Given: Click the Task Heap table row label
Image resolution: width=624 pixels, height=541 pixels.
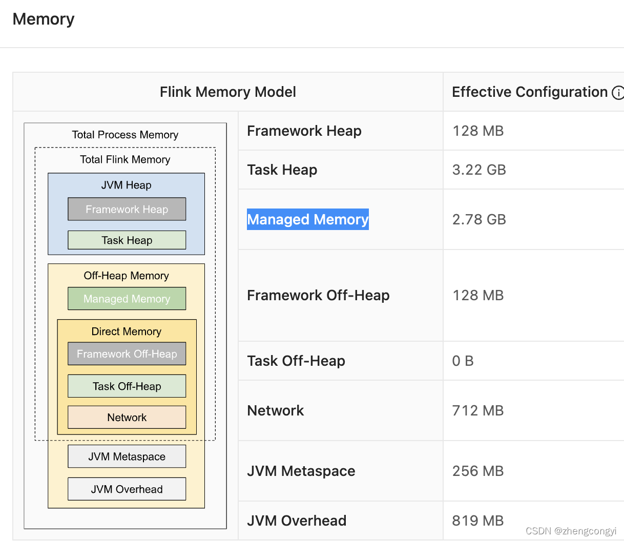Looking at the screenshot, I should 282,170.
